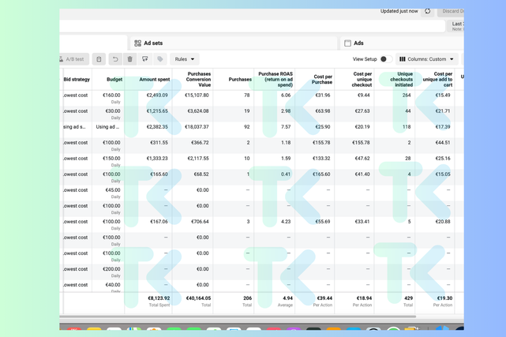506x337 pixels.
Task: Click the A/B test button
Action: click(x=73, y=59)
